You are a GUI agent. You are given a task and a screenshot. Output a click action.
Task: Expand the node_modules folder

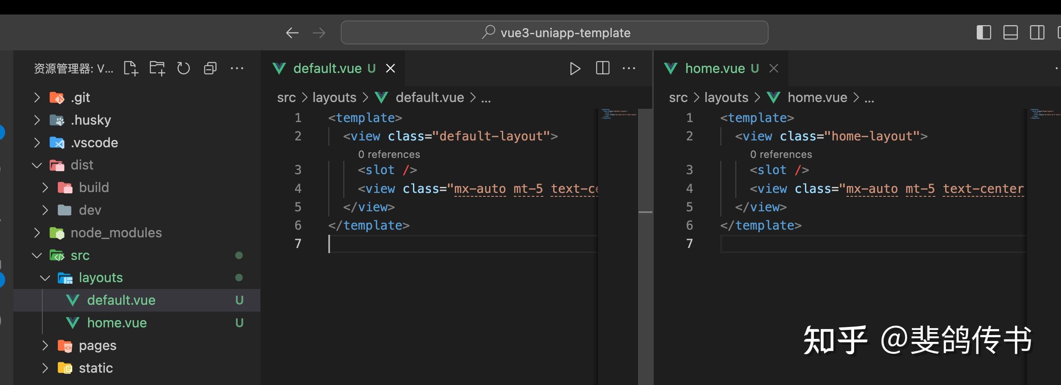[116, 233]
